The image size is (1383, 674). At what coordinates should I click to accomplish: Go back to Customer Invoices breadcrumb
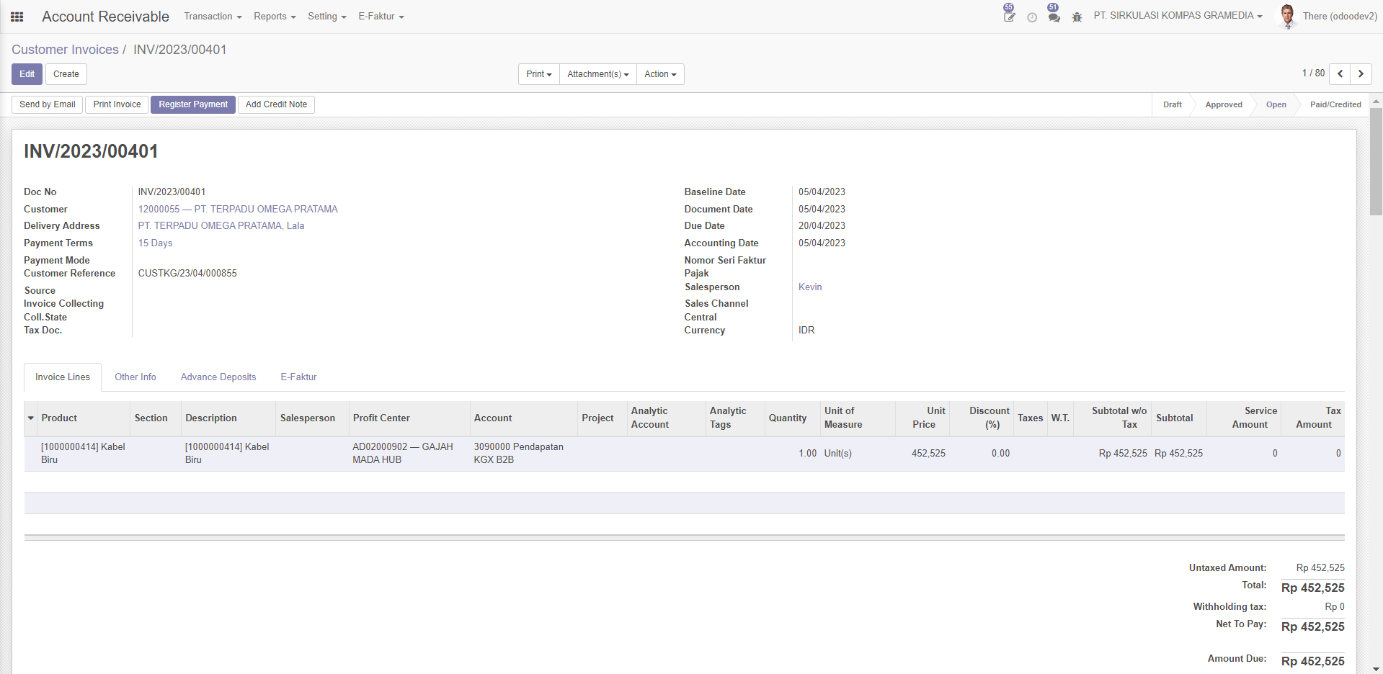(x=65, y=50)
